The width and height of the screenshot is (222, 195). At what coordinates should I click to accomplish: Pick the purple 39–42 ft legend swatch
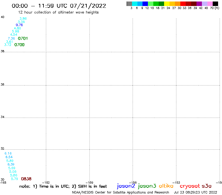199,4
